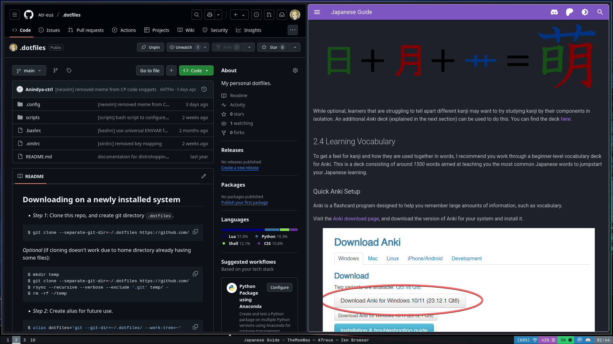Viewport: 613px width, 344px height.
Task: Expand the main branch dropdown
Action: [x=29, y=70]
